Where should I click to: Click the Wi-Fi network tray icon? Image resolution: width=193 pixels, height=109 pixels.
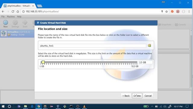[x=161, y=106]
